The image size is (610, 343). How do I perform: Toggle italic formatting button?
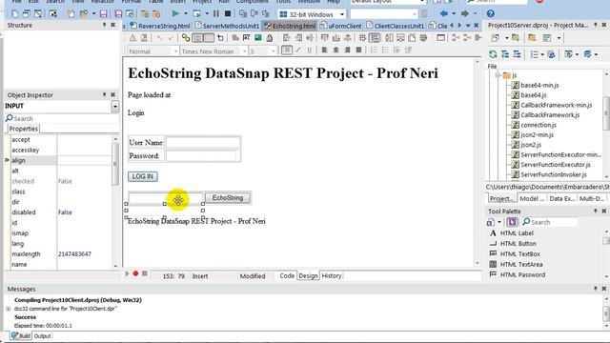pyautogui.click(x=298, y=50)
